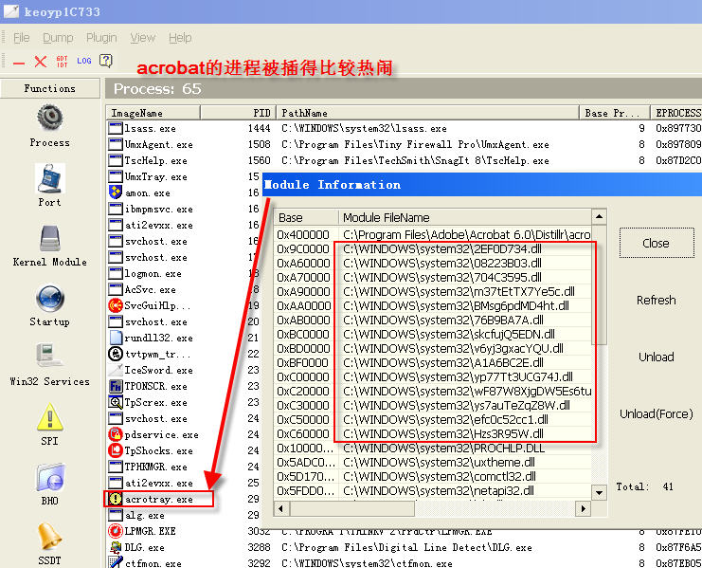Select the logmon.exe process row
This screenshot has height=568, width=702.
pyautogui.click(x=184, y=273)
